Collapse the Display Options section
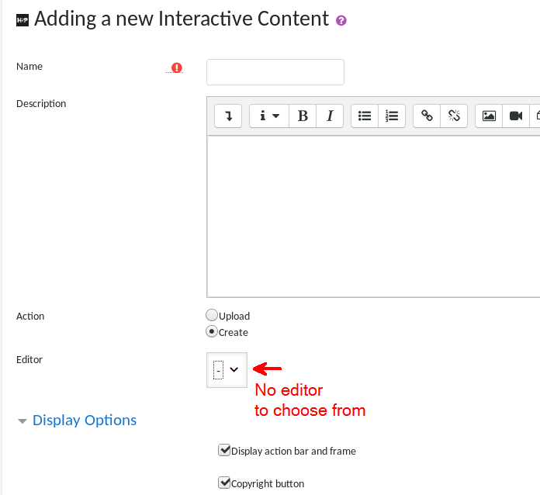 (x=77, y=421)
